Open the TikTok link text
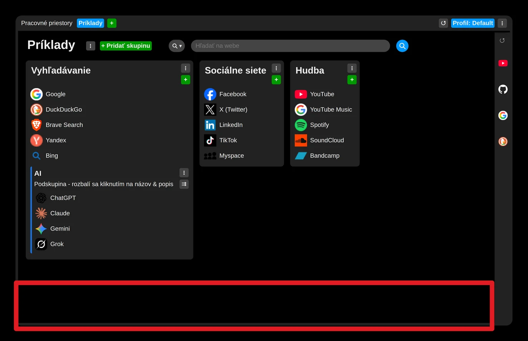Viewport: 528px width, 341px height. (x=228, y=140)
